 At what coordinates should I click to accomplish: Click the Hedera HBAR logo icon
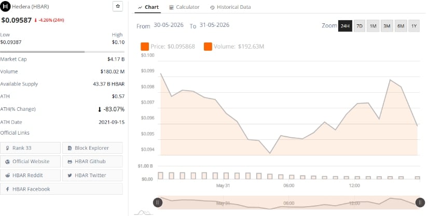pyautogui.click(x=5, y=6)
